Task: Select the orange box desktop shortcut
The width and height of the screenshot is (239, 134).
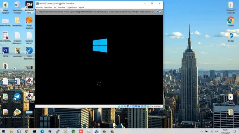Action: tap(29, 23)
